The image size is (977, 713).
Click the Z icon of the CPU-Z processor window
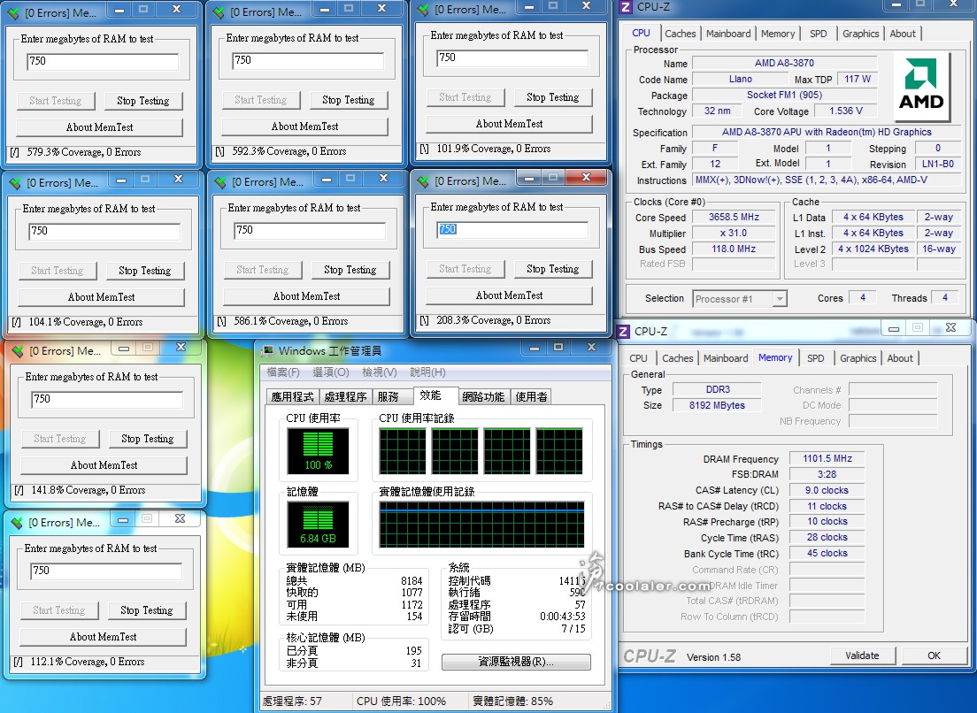(x=626, y=7)
